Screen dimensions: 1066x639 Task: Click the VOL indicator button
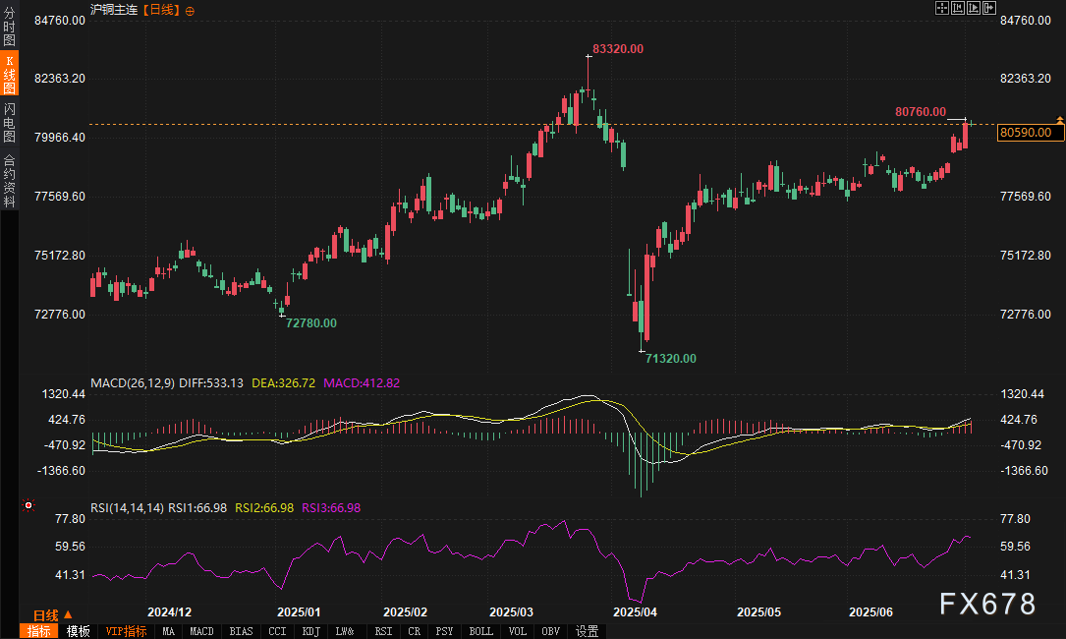[517, 631]
